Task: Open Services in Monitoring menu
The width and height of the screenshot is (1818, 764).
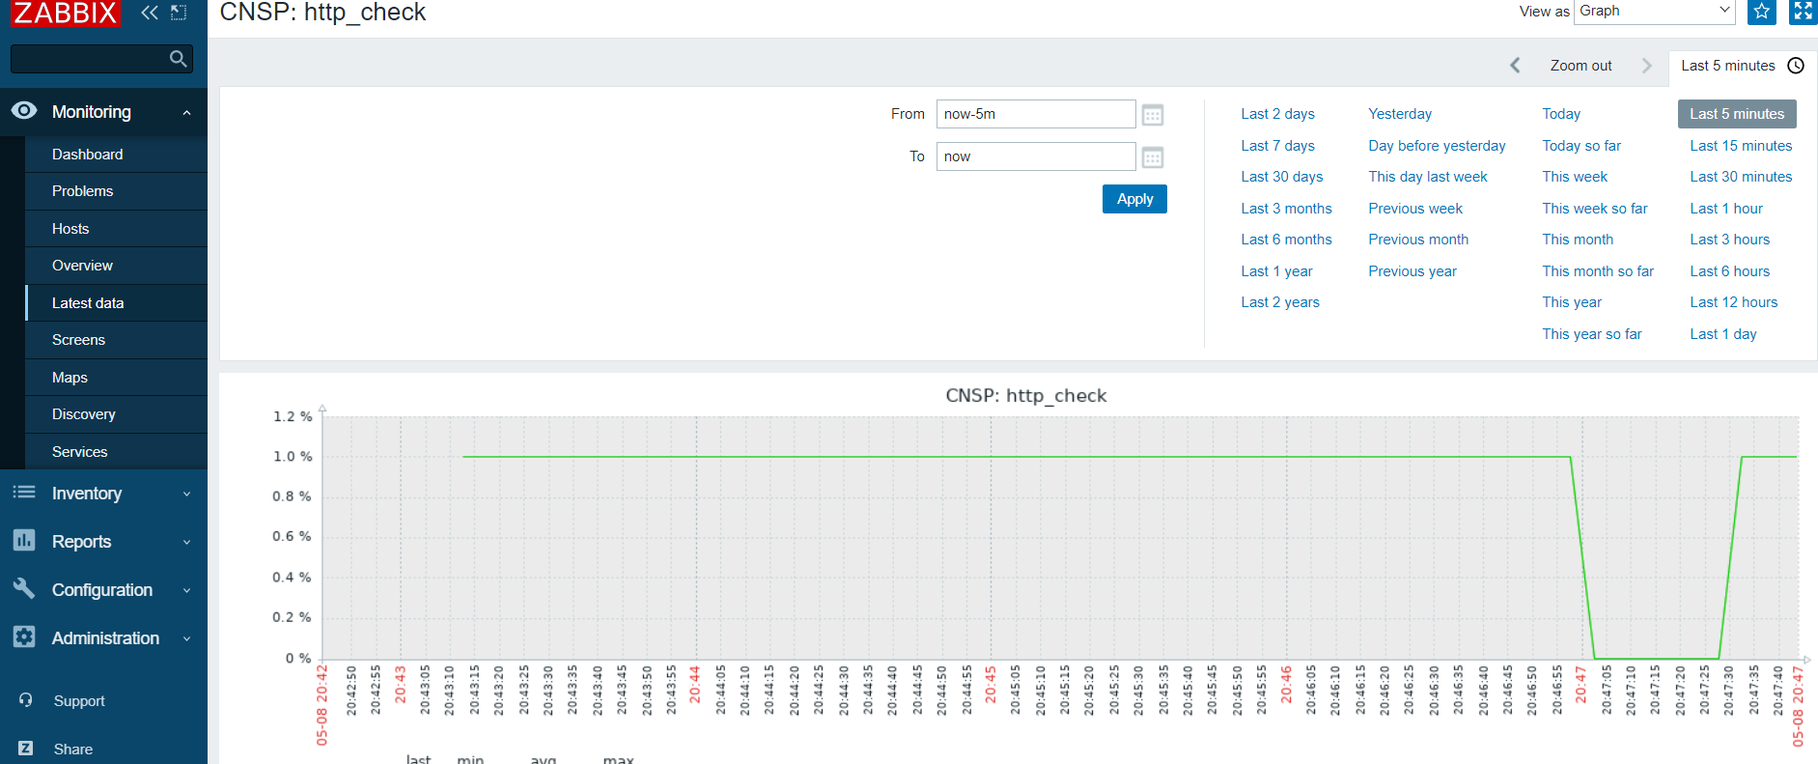Action: (116, 452)
